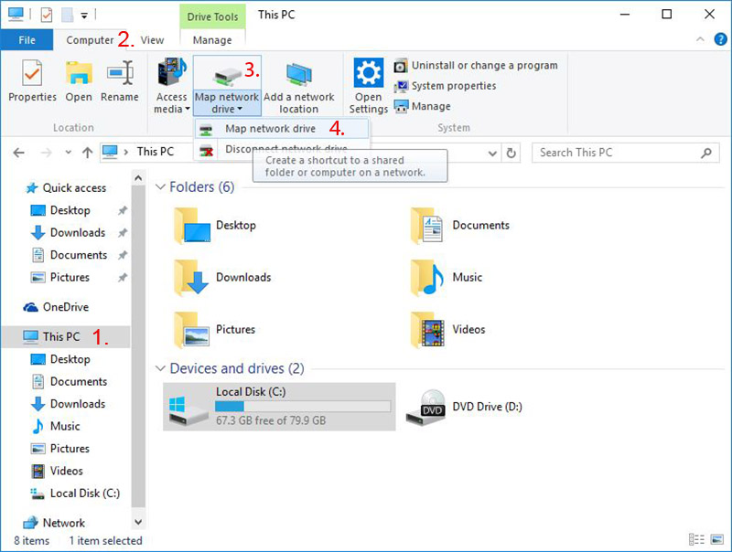This screenshot has height=552, width=732.
Task: Select OneDrive in the navigation pane
Action: (x=56, y=307)
